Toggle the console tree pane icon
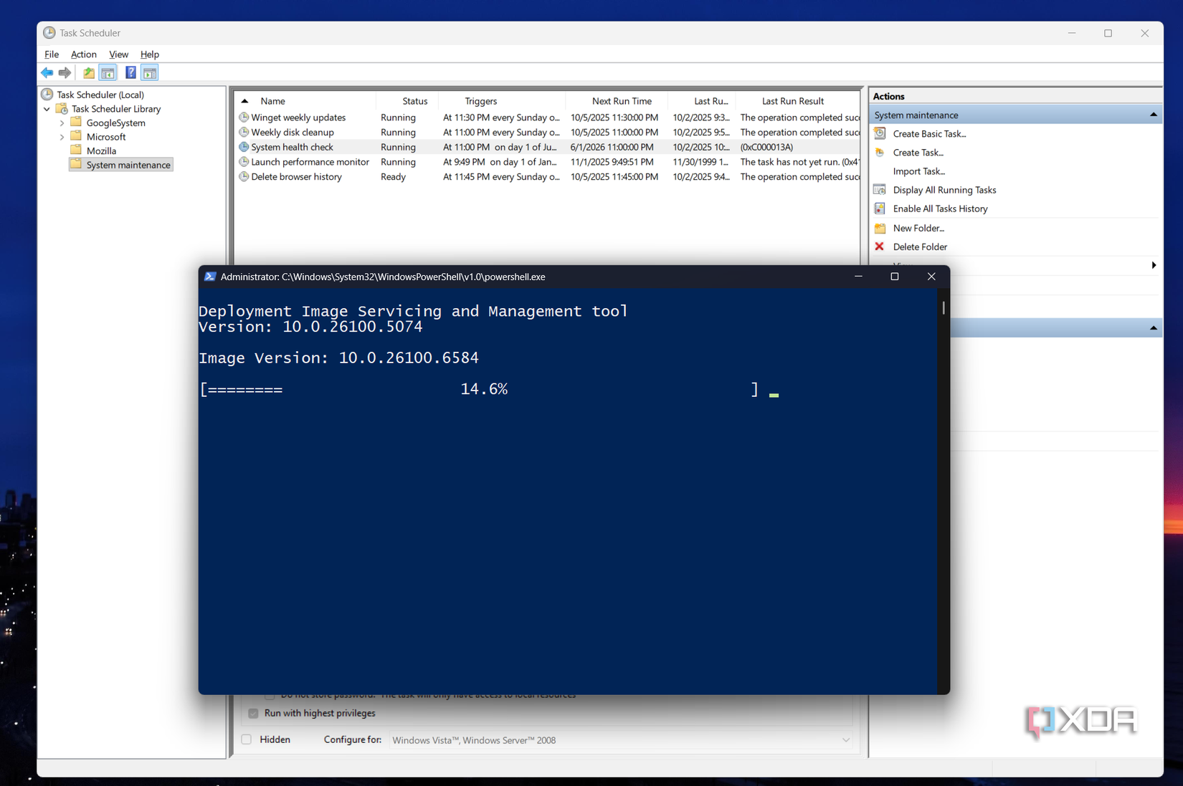 (x=108, y=72)
